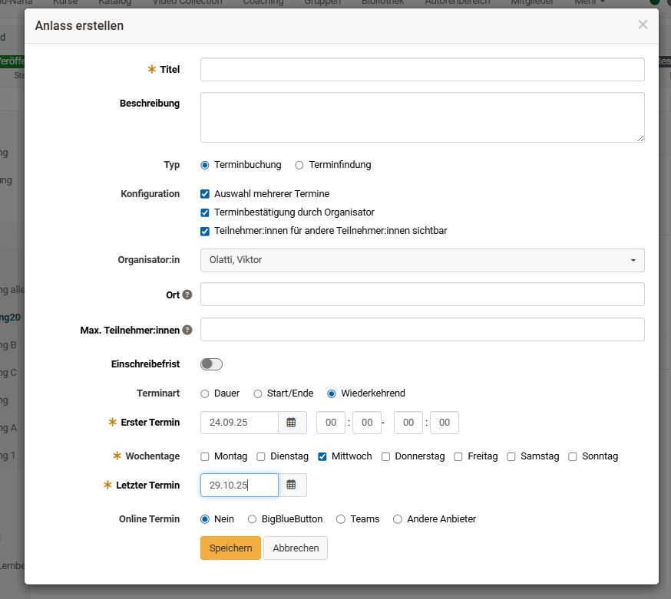671x599 pixels.
Task: Toggle the Einschreibefrist switch
Action: click(212, 364)
